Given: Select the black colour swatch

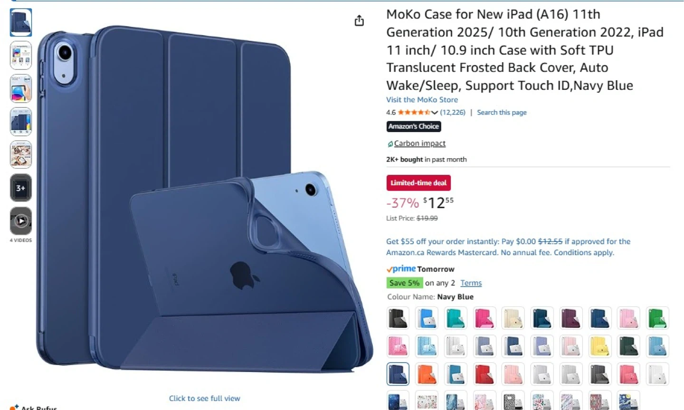Looking at the screenshot, I should (398, 318).
